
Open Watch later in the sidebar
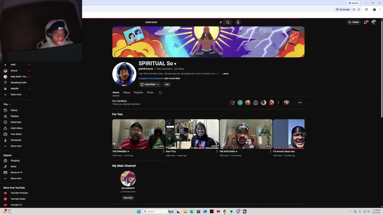16,122
